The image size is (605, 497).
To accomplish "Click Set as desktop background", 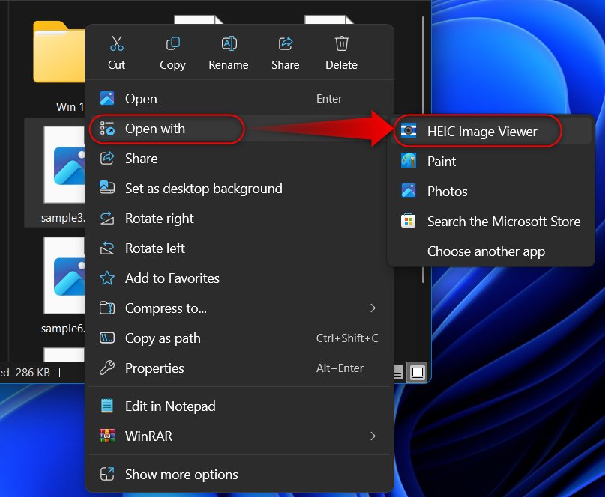I will pyautogui.click(x=203, y=189).
